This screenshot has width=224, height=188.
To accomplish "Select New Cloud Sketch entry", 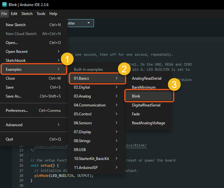I will [34, 34].
